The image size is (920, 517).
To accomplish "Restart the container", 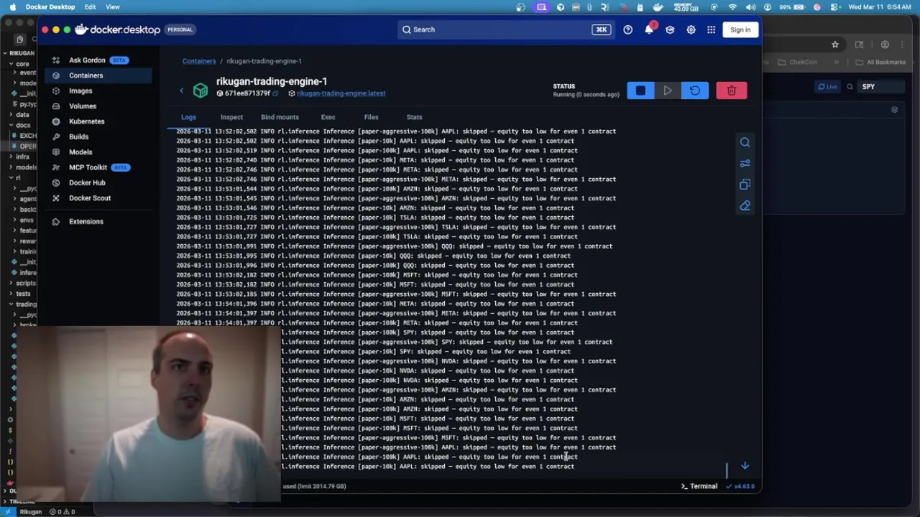I will click(695, 90).
